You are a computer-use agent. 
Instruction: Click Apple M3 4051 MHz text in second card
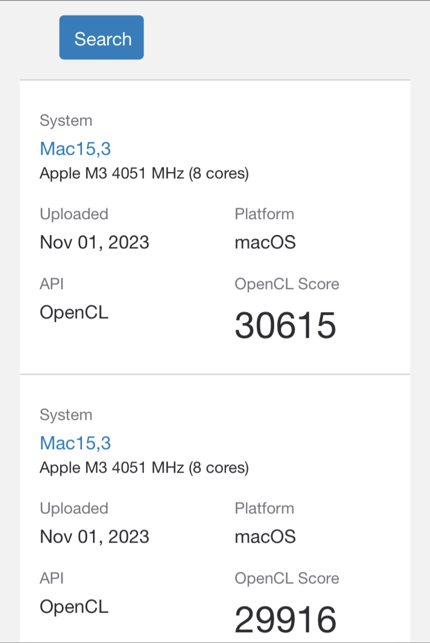[144, 468]
